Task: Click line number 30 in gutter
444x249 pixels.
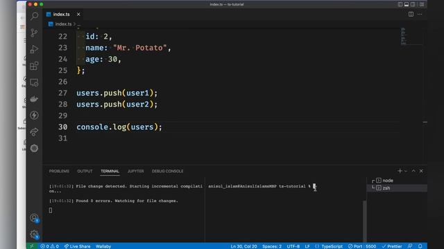Action: [63, 127]
